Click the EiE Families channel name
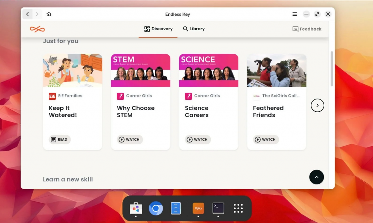Image resolution: width=373 pixels, height=223 pixels. point(70,96)
